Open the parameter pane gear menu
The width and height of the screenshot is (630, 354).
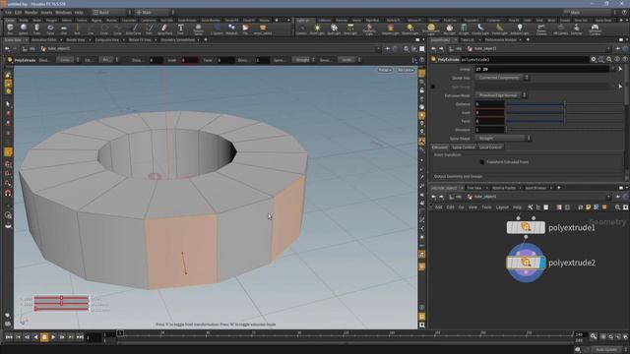coord(593,59)
